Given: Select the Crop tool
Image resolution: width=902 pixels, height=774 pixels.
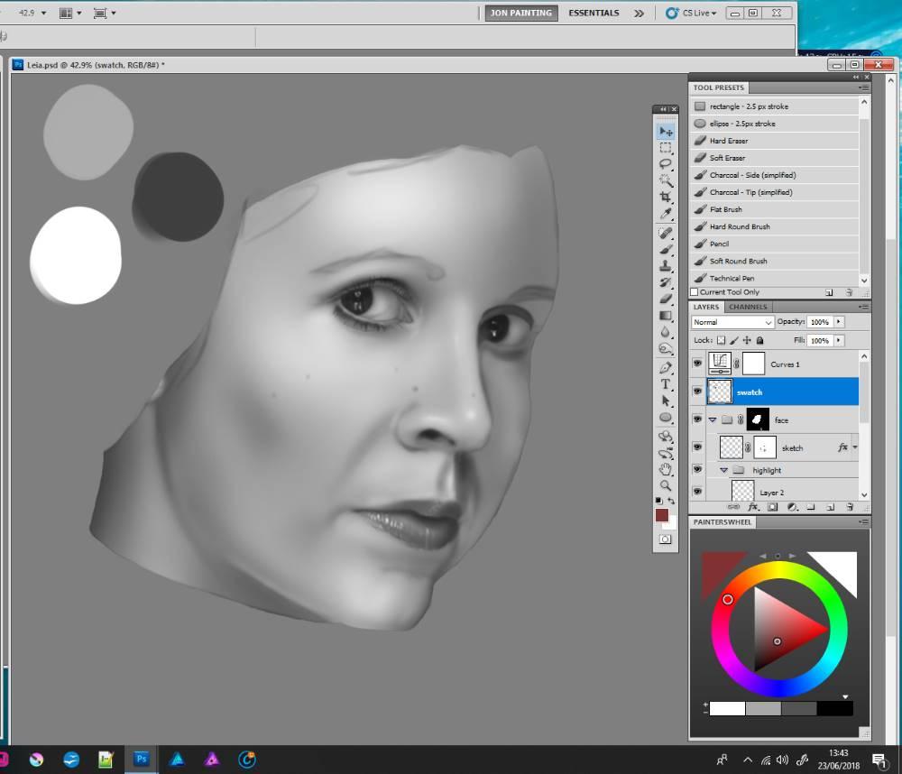Looking at the screenshot, I should coord(666,197).
